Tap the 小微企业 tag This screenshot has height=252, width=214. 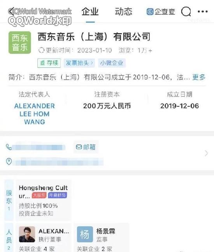pos(112,63)
